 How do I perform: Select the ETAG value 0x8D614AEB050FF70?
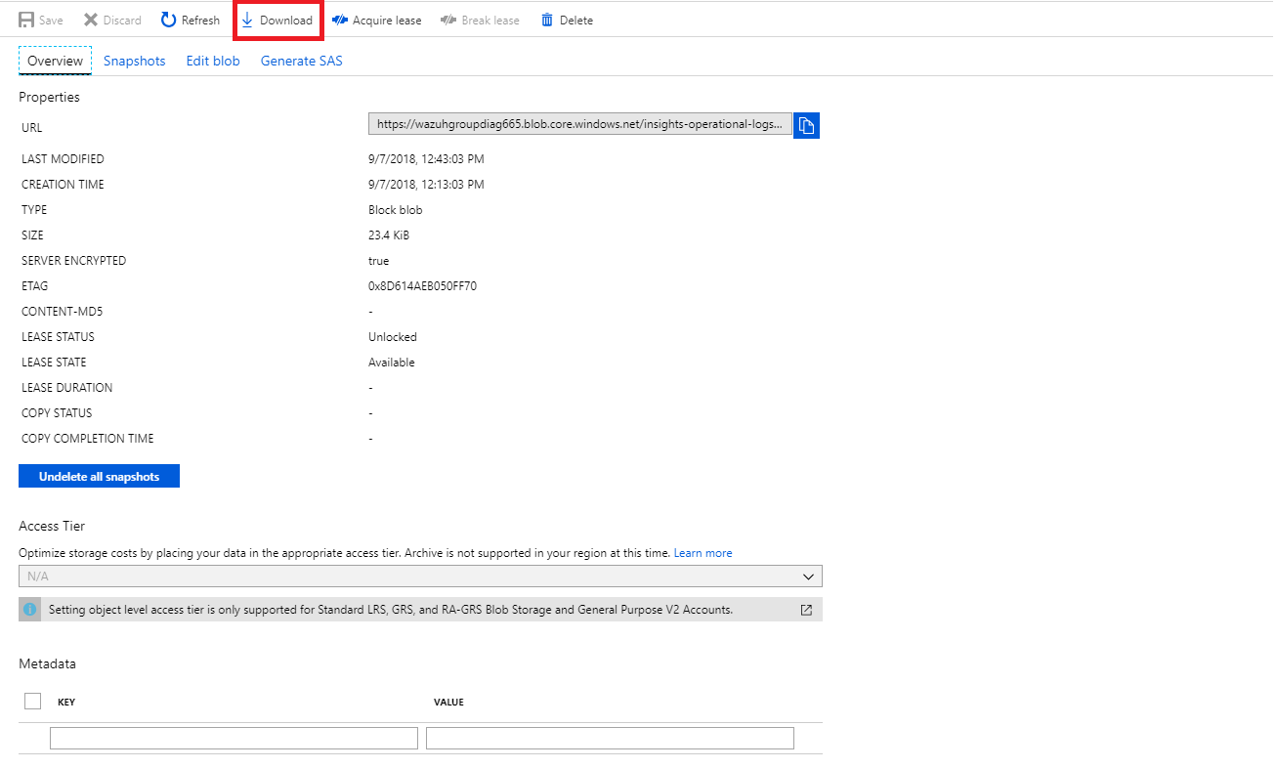[422, 286]
